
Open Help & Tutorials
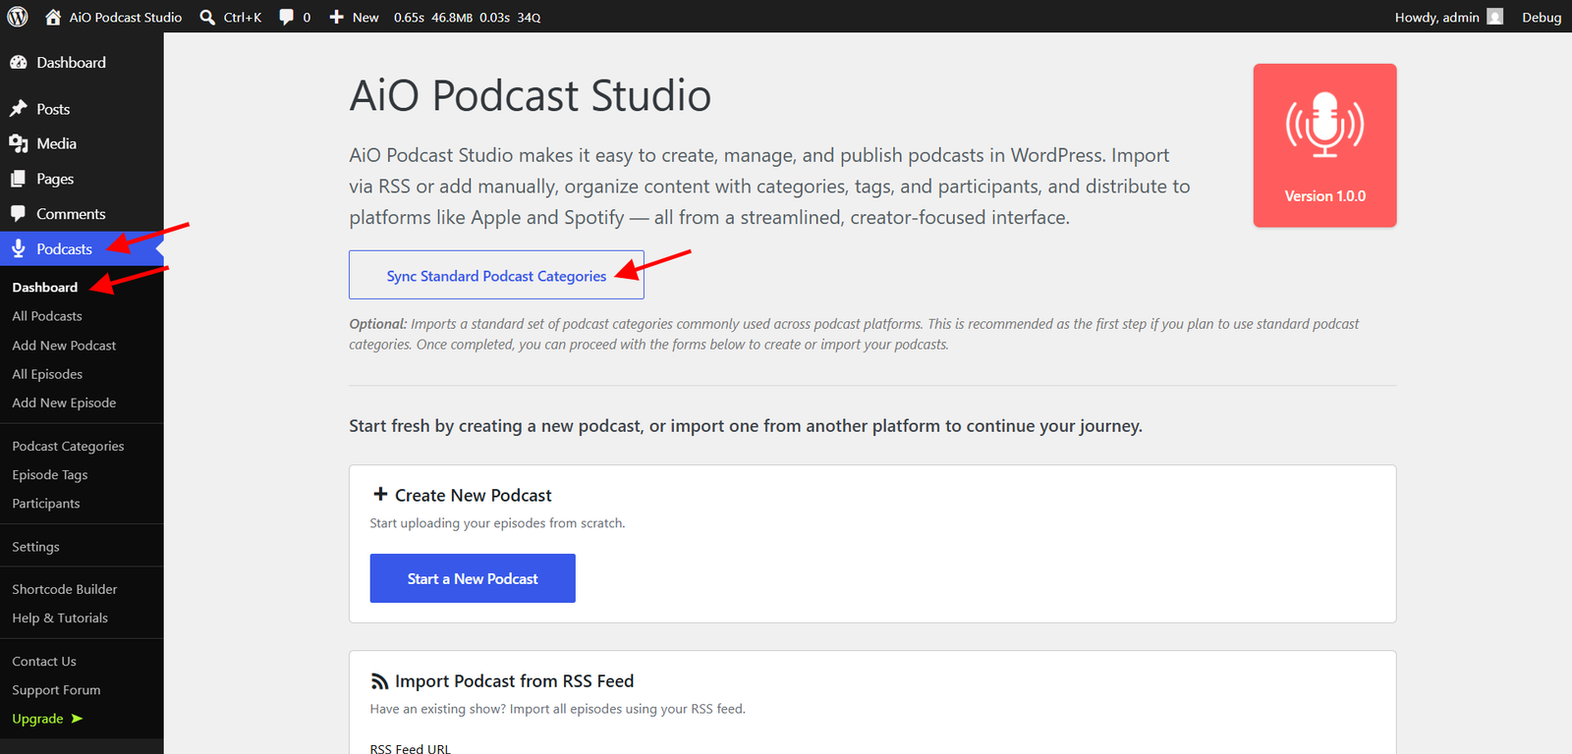coord(60,619)
